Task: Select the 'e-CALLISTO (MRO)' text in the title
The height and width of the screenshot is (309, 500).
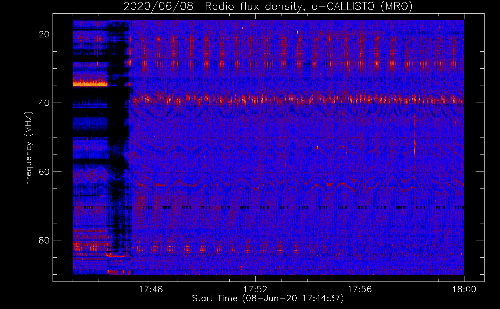Action: (362, 6)
